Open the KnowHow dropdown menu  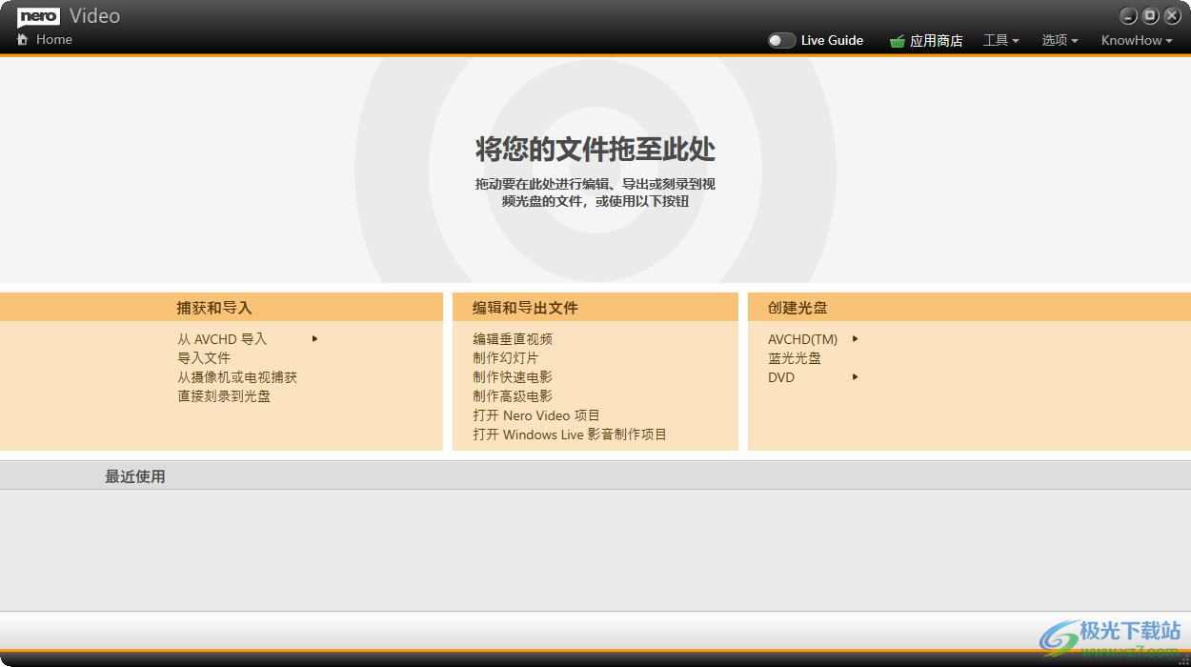click(x=1137, y=41)
